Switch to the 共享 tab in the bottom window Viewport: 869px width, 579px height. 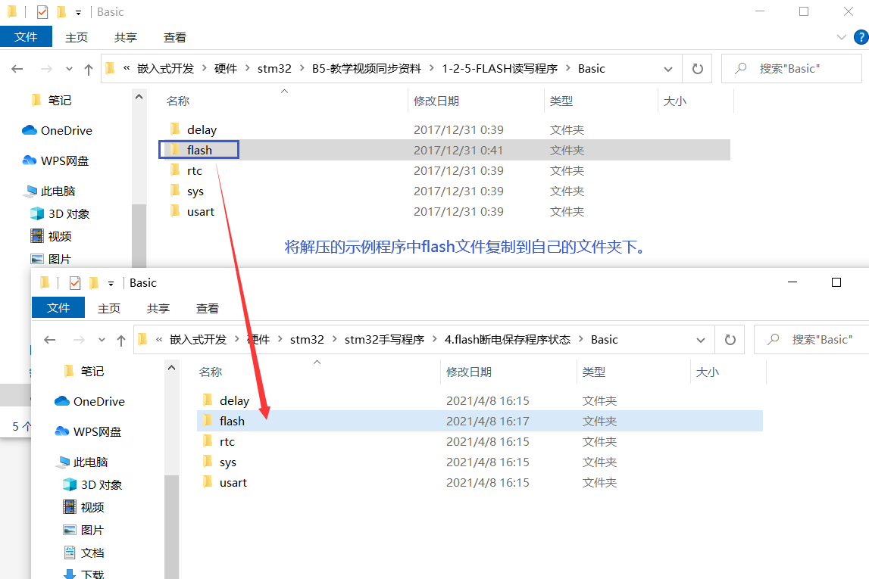158,308
